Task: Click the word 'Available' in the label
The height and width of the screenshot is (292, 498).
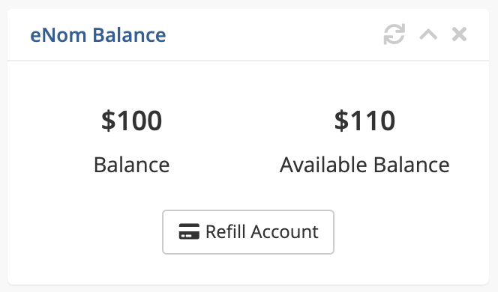Action: coord(323,165)
